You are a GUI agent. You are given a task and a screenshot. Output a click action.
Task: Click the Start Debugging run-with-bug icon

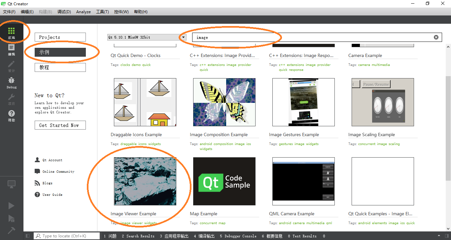pos(12,218)
